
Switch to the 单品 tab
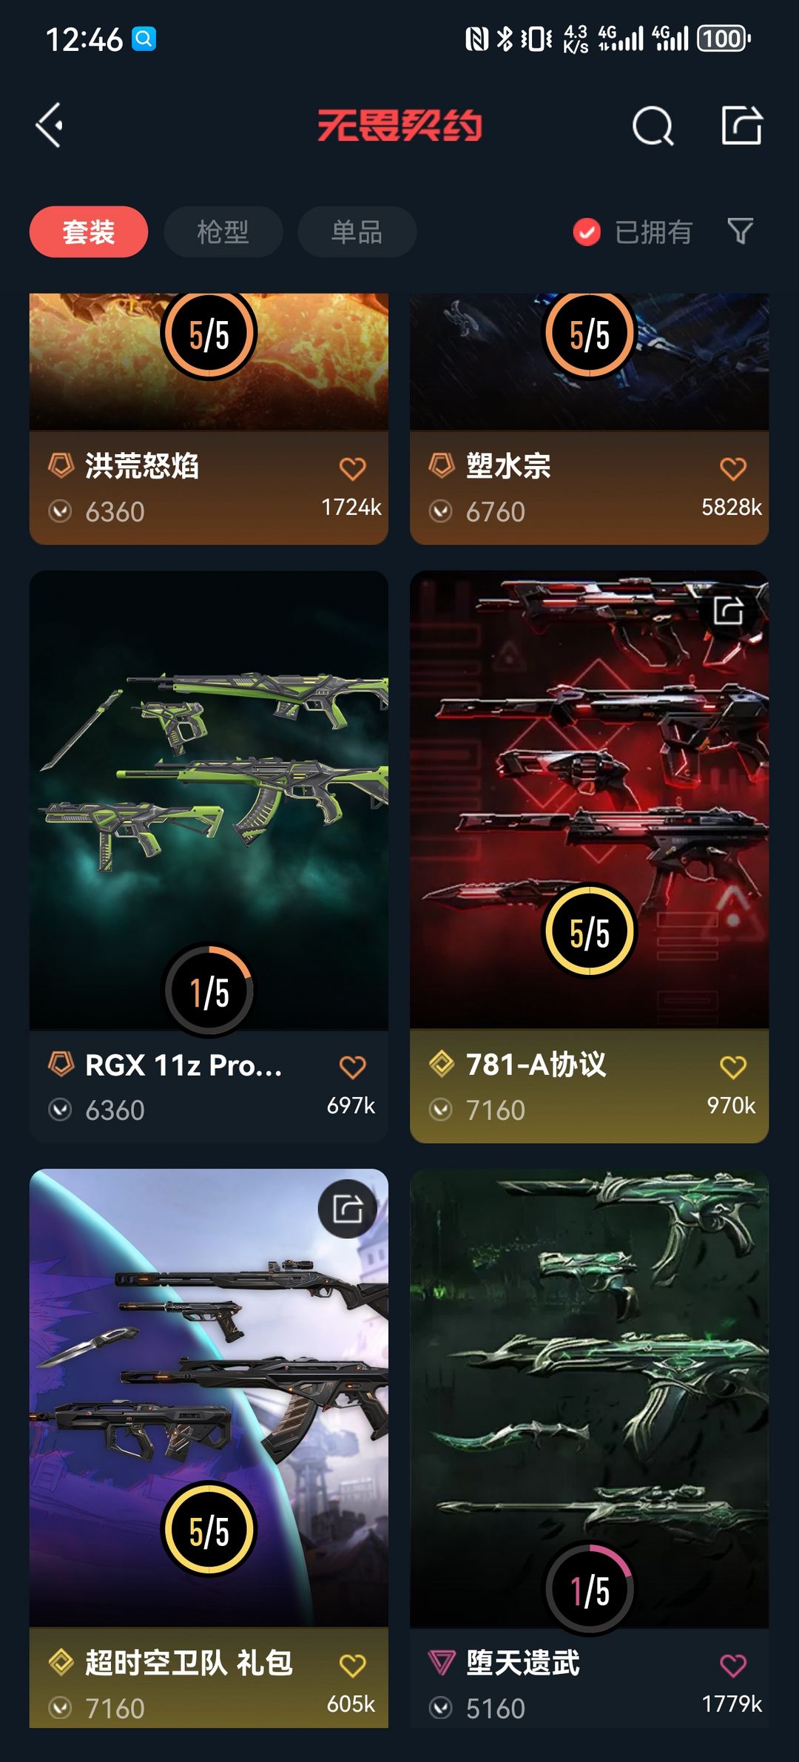(357, 232)
